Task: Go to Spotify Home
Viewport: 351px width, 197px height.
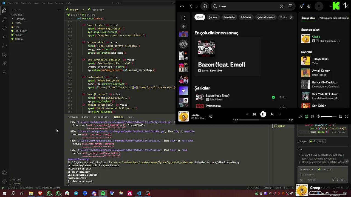Action: click(205, 6)
